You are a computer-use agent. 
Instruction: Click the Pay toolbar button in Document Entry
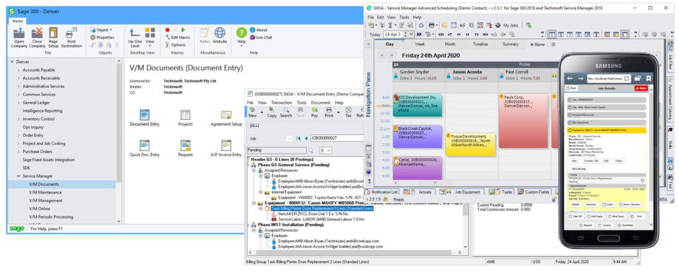[314, 113]
